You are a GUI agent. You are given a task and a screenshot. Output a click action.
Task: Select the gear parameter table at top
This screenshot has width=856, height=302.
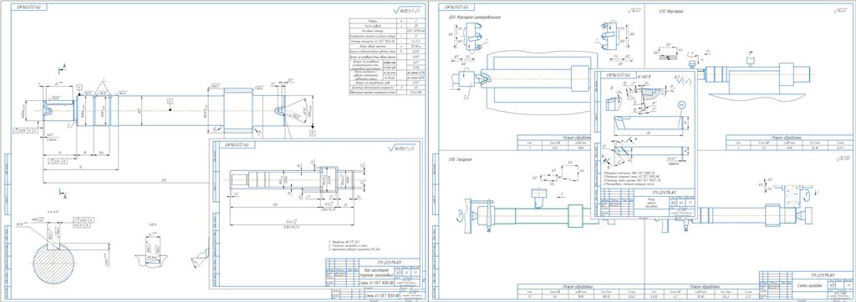pos(385,58)
